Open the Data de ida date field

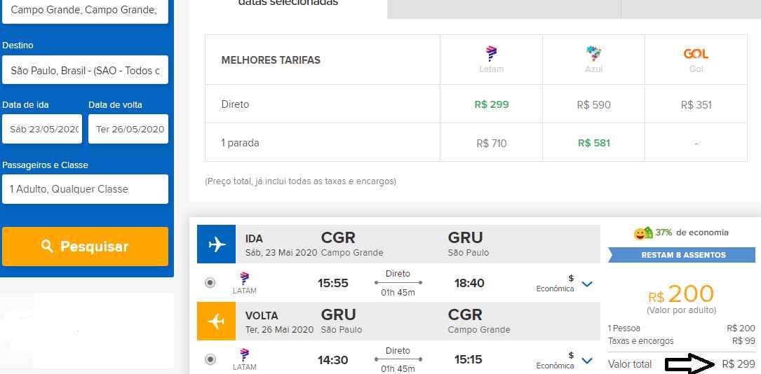click(42, 129)
